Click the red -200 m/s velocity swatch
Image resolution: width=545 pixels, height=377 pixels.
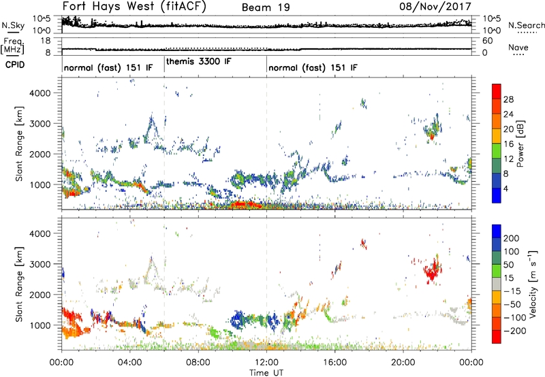pos(497,337)
